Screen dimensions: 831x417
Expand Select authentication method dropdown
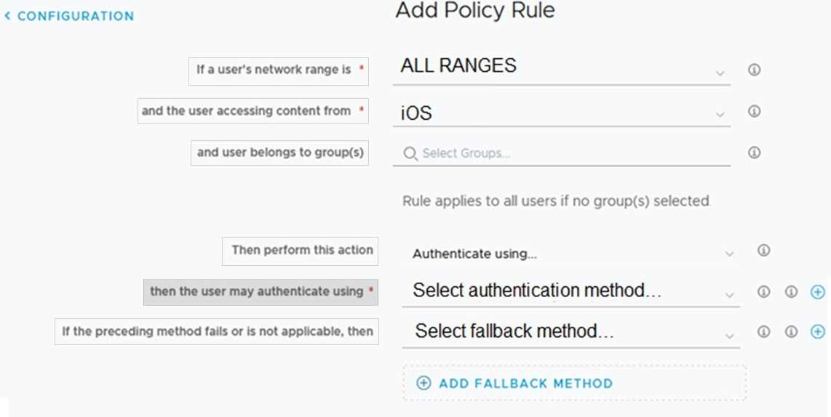point(570,291)
